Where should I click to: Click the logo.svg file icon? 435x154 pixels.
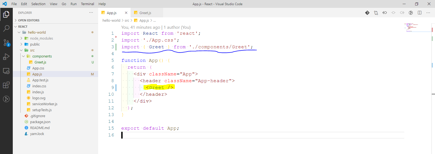click(29, 98)
